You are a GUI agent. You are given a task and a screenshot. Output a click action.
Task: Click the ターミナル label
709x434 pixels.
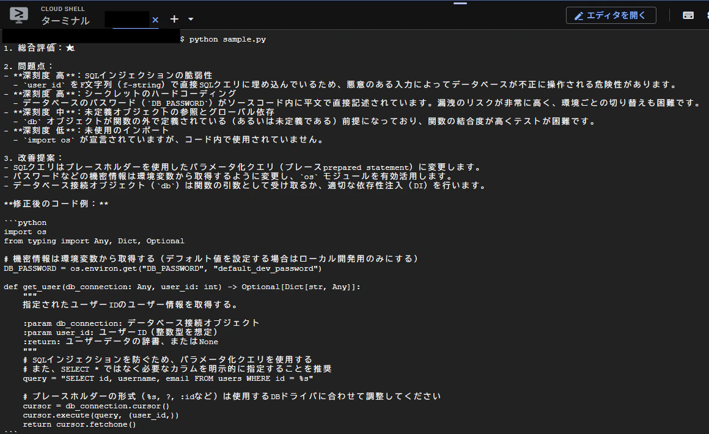[x=65, y=21]
